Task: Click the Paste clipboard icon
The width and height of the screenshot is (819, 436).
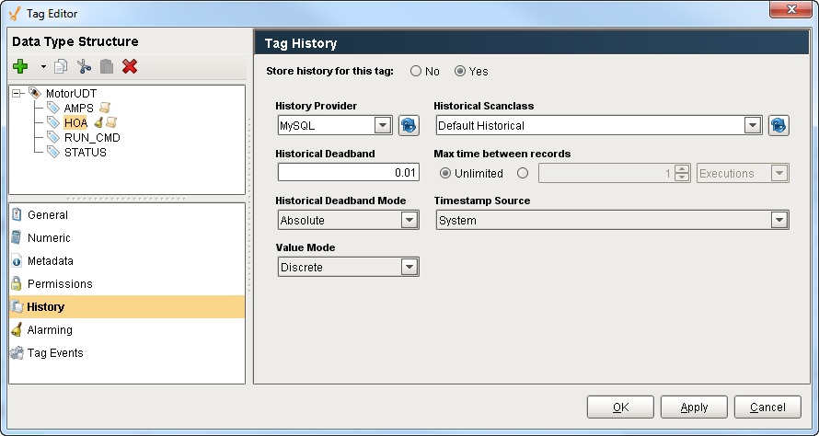Action: pos(107,66)
